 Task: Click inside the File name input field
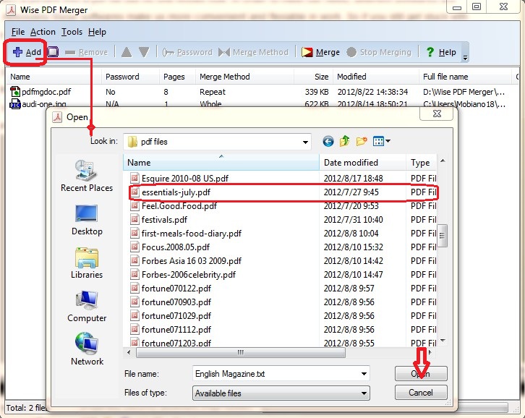276,374
